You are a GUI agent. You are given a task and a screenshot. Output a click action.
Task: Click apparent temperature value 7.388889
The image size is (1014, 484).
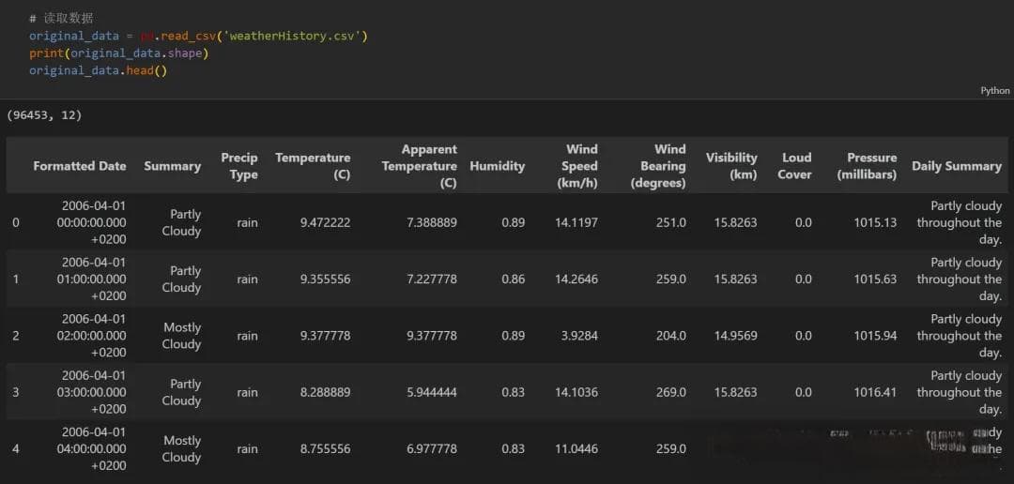click(x=431, y=223)
